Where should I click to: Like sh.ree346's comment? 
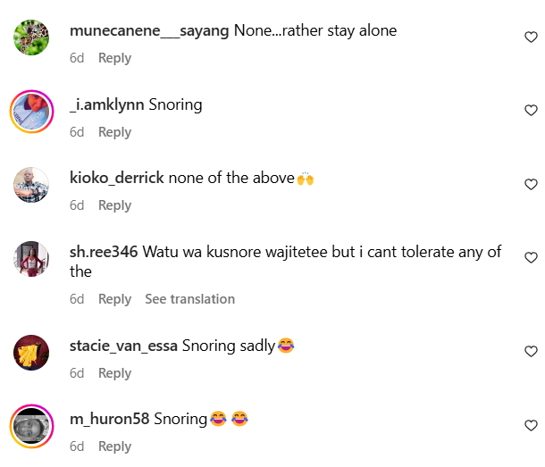pos(530,258)
